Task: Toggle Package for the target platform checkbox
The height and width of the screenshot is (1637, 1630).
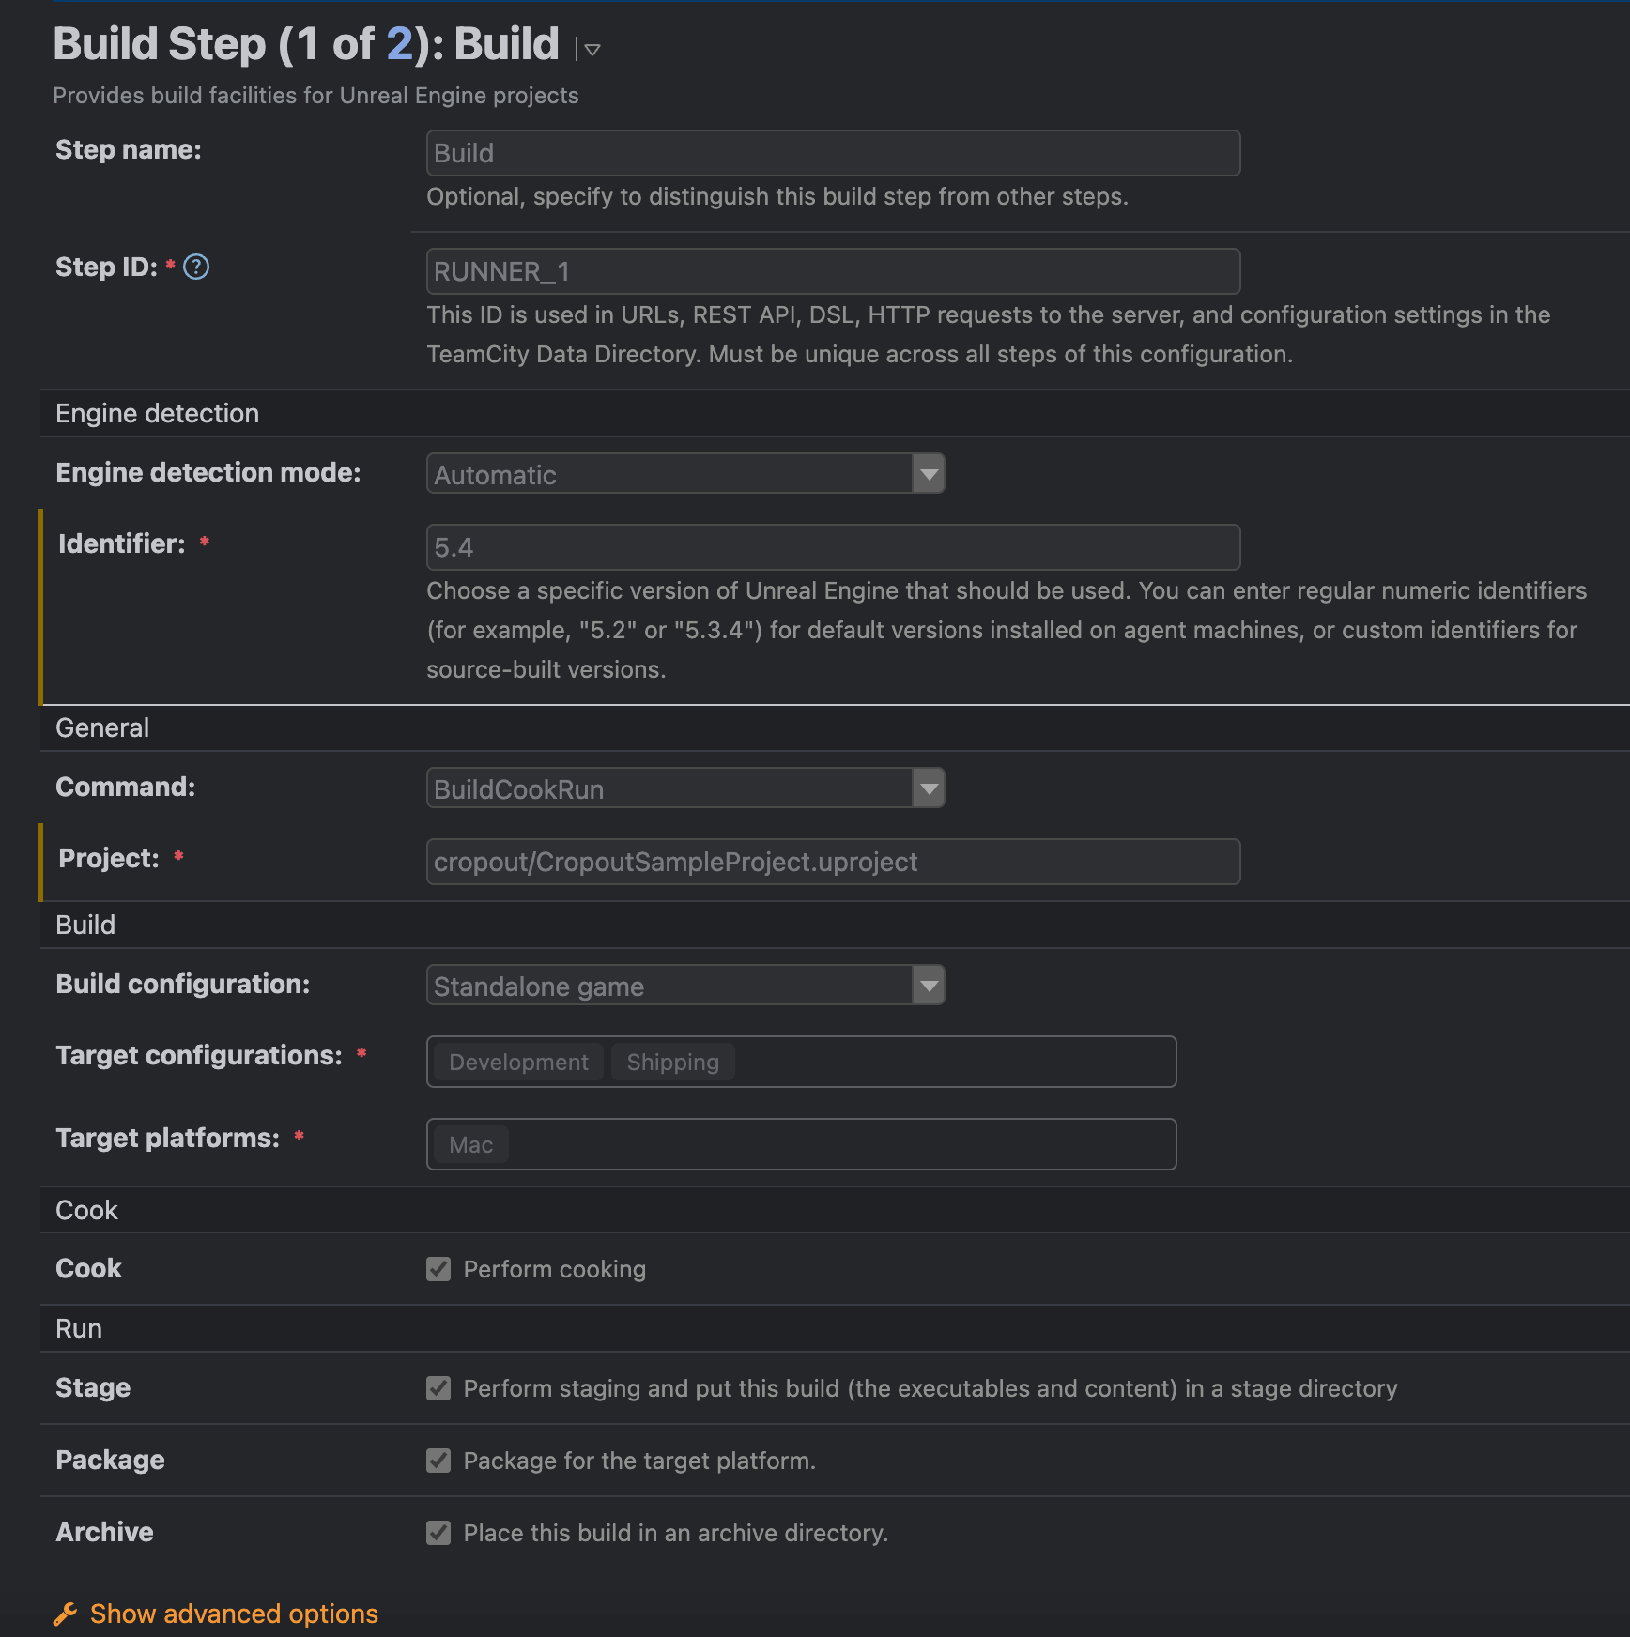Action: pyautogui.click(x=438, y=1461)
